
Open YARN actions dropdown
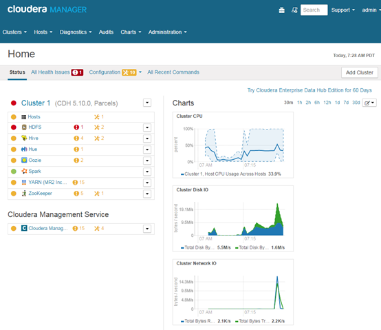pos(147,183)
